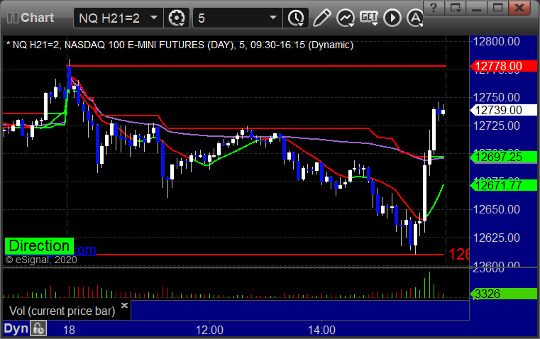
Task: Click the green Direction label
Action: click(39, 246)
